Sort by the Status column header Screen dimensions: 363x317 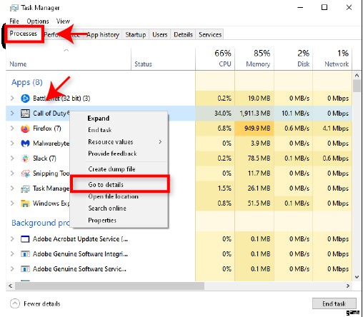point(163,59)
